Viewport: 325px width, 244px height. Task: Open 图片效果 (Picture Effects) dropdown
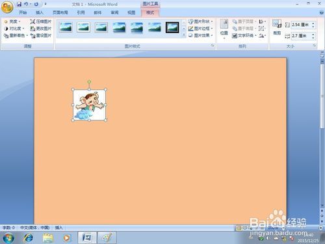click(200, 35)
